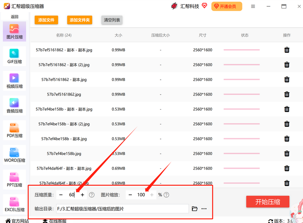This screenshot has width=303, height=223.
Task: Click 添加文件夹 button
Action: coord(79,20)
